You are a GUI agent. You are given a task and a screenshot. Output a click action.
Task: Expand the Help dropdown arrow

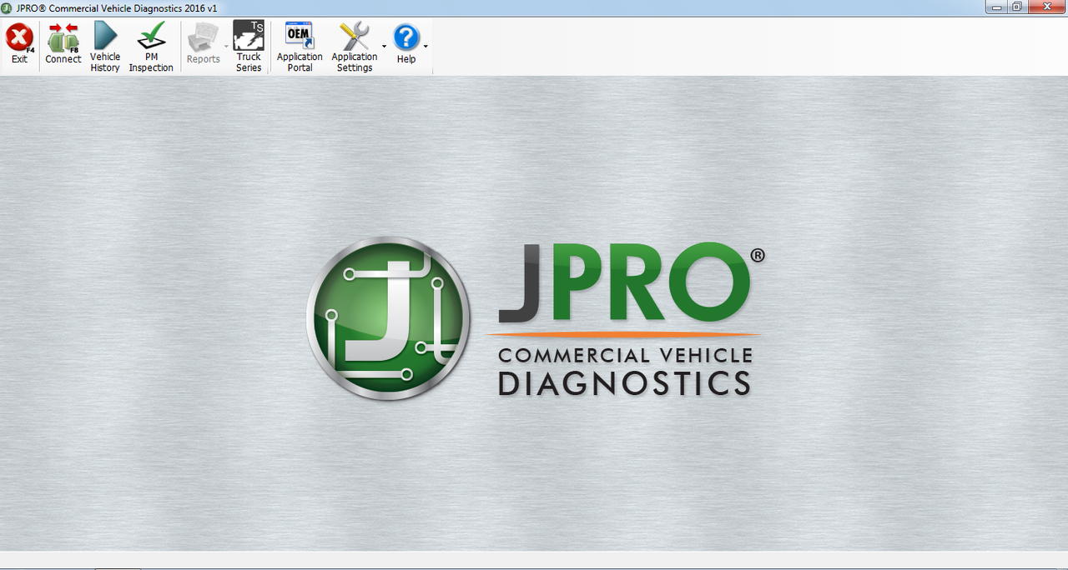[426, 47]
